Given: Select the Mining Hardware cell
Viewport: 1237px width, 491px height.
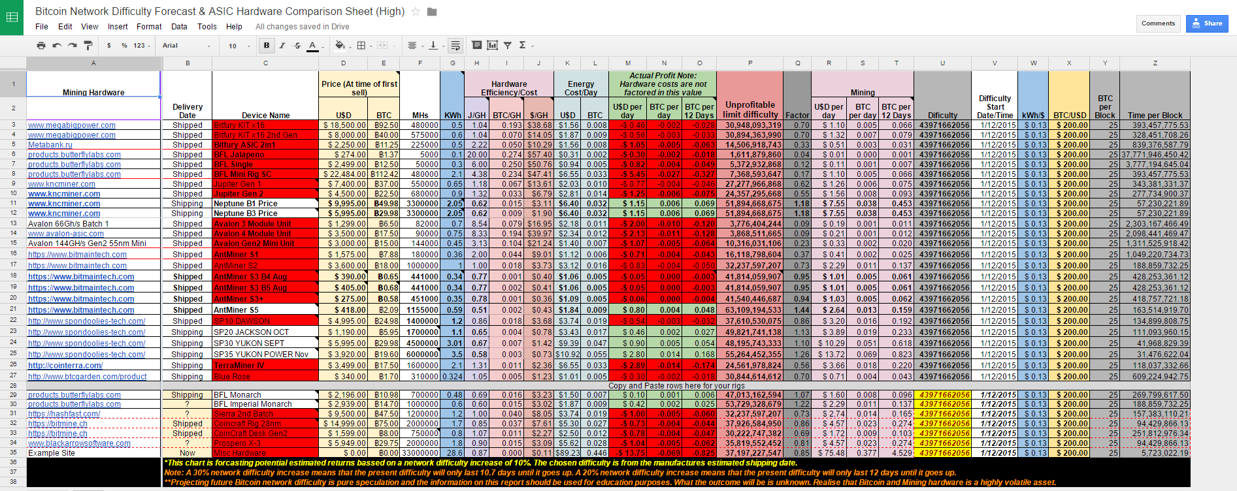Looking at the screenshot, I should [x=93, y=84].
